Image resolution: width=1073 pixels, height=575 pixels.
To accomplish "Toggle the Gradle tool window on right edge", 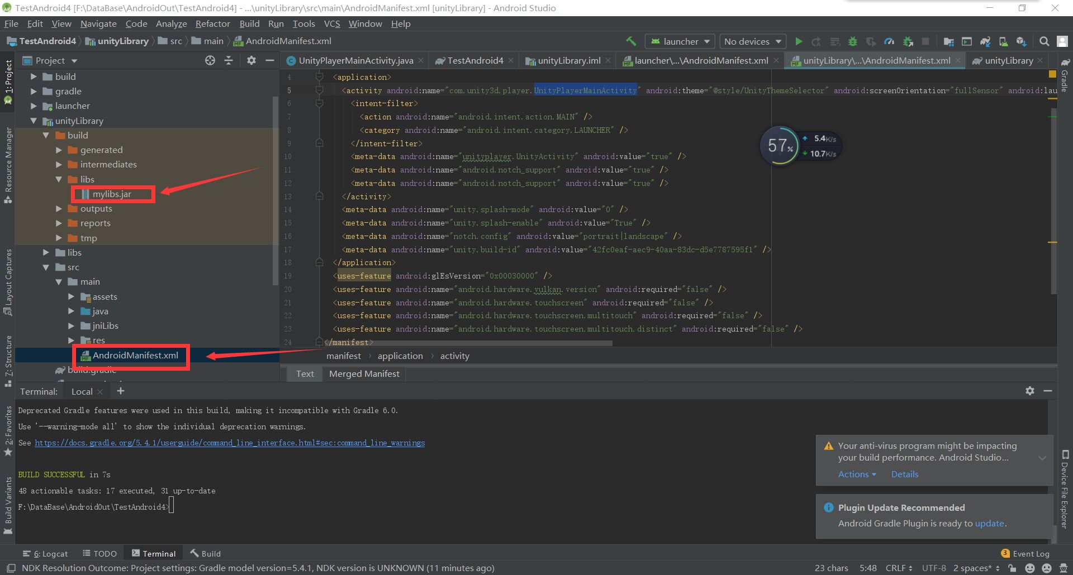I will point(1065,75).
